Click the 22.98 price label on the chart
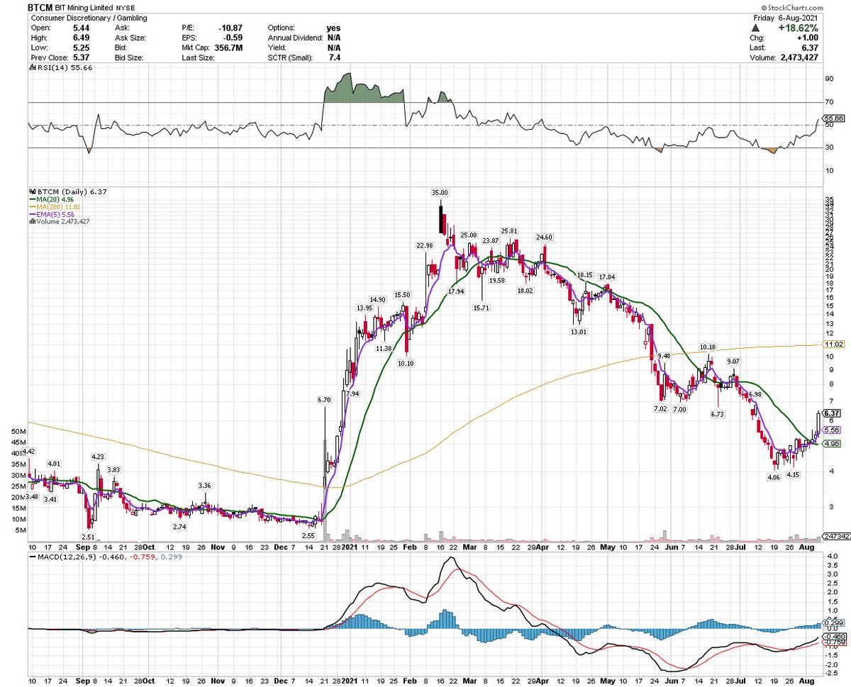Screen dimensions: 851x687 pos(425,245)
